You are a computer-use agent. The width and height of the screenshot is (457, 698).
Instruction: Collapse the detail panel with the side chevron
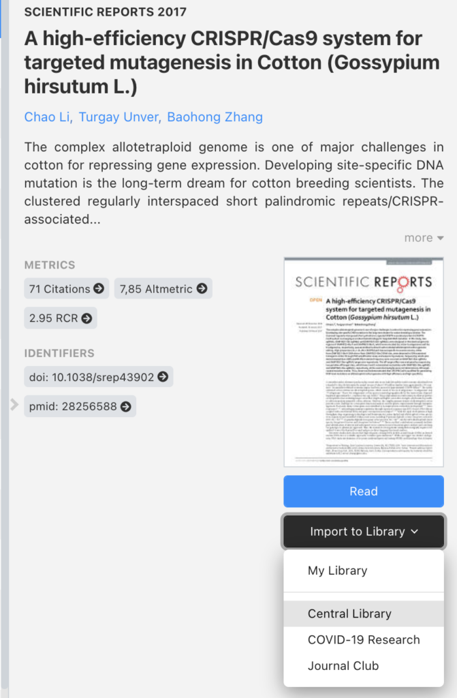pos(14,404)
